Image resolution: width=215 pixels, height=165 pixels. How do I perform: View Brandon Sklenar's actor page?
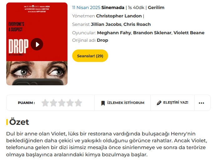(x=152, y=33)
